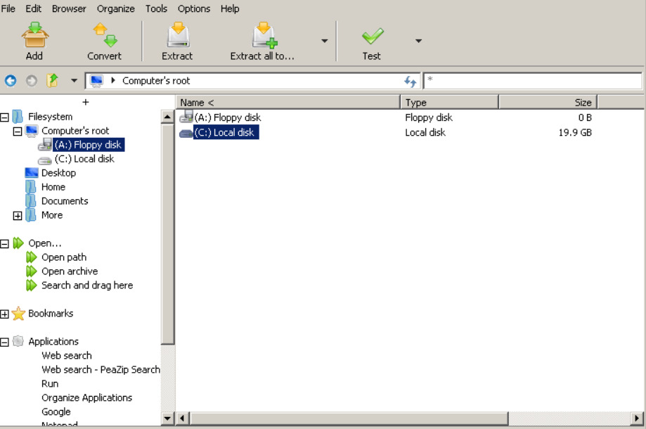
Task: Select (A:) Floppy disk in tree
Action: [88, 145]
